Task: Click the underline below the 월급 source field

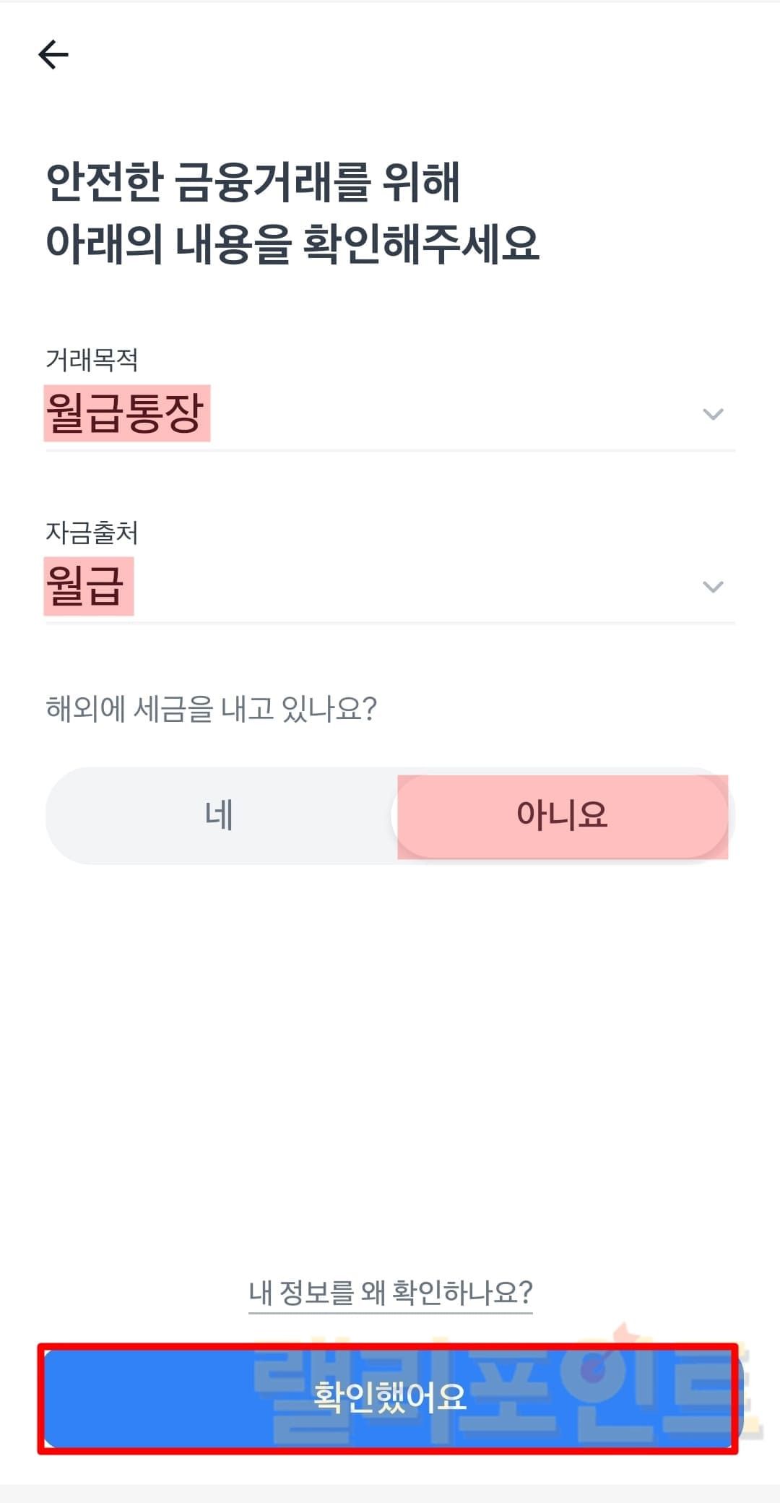Action: [x=390, y=622]
